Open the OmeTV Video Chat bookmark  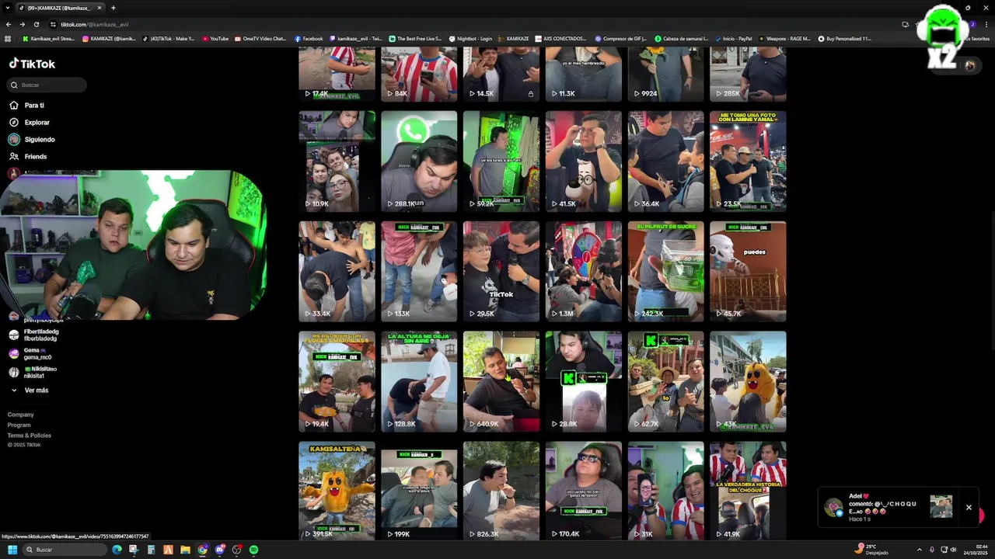pos(260,38)
